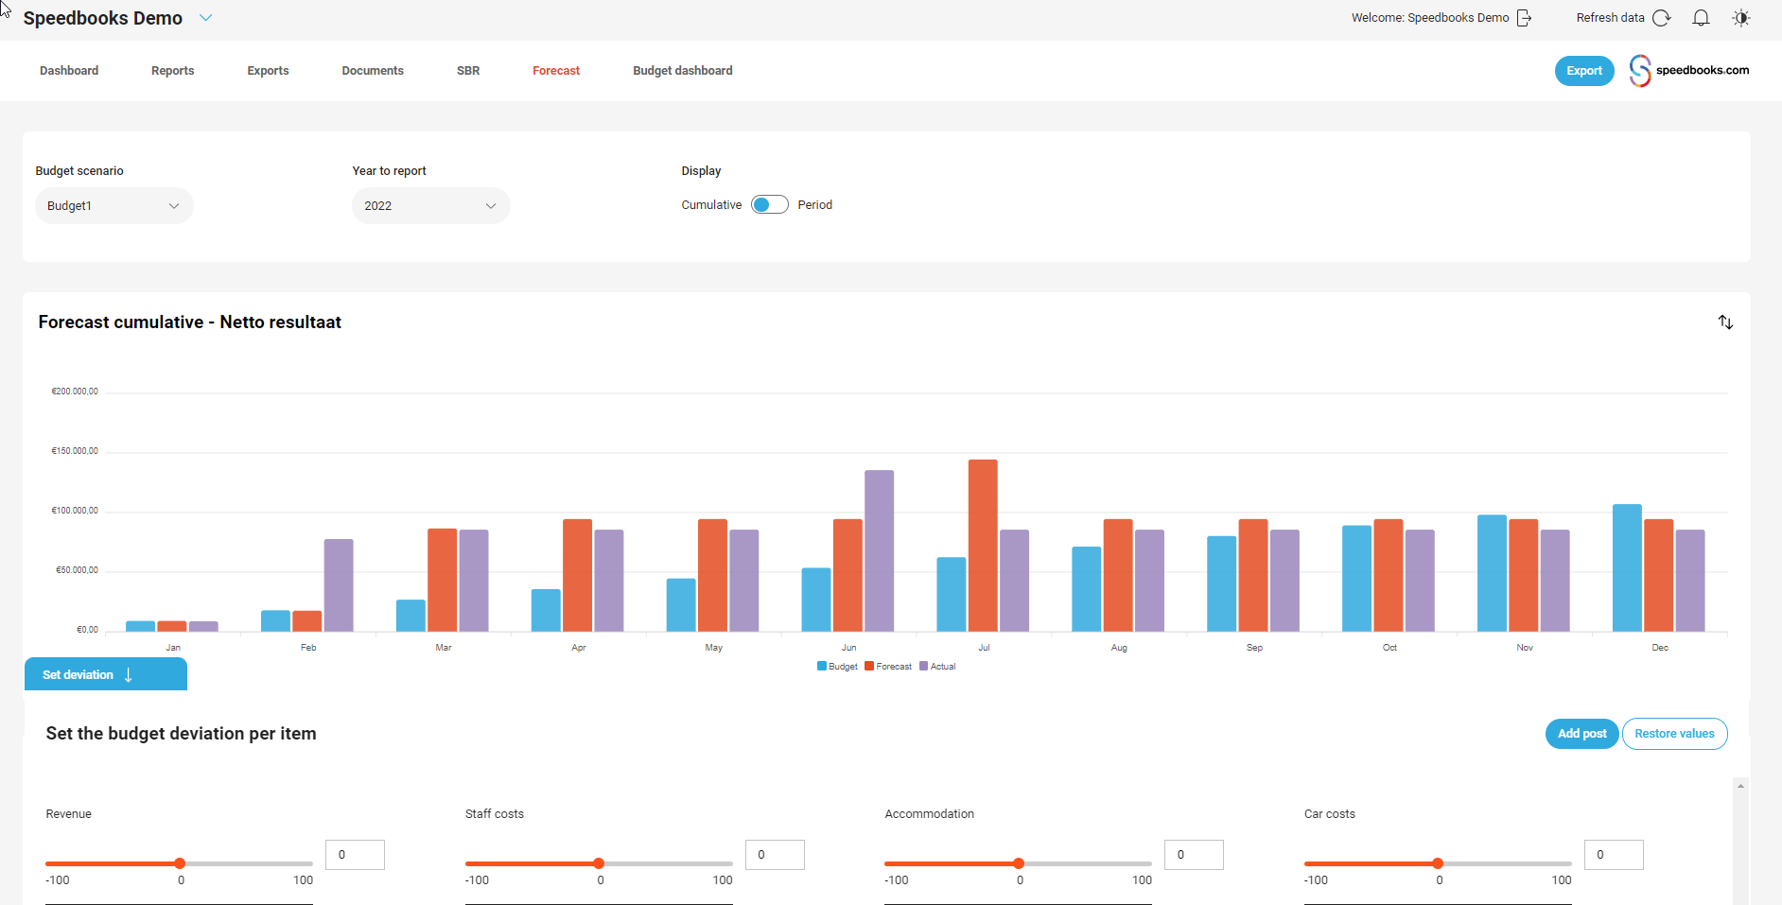This screenshot has width=1782, height=905.
Task: Click the Staff costs slider handle
Action: pyautogui.click(x=599, y=863)
